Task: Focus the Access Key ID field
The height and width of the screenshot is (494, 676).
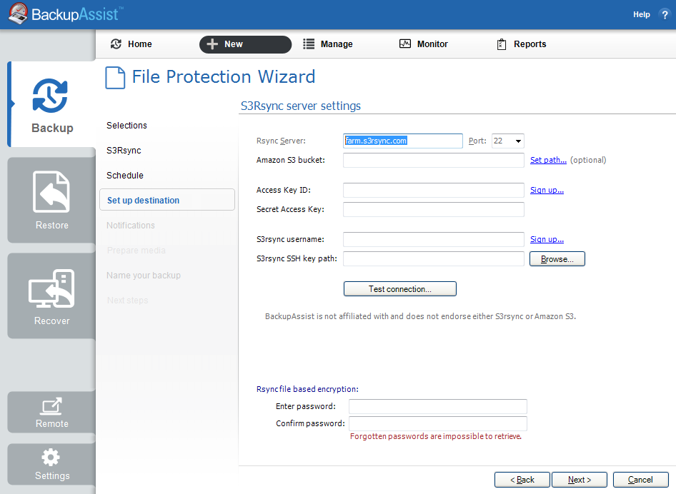Action: coord(434,190)
